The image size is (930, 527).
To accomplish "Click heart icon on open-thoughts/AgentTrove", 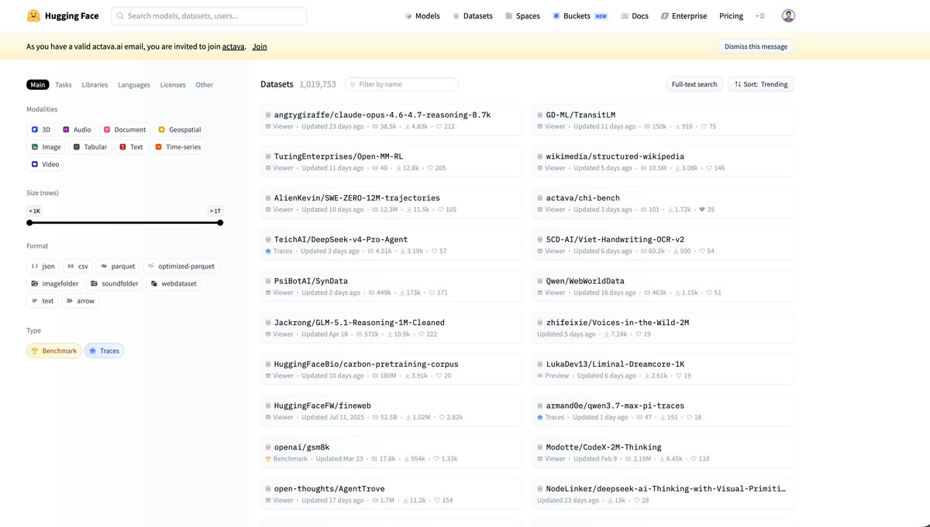I will click(437, 500).
